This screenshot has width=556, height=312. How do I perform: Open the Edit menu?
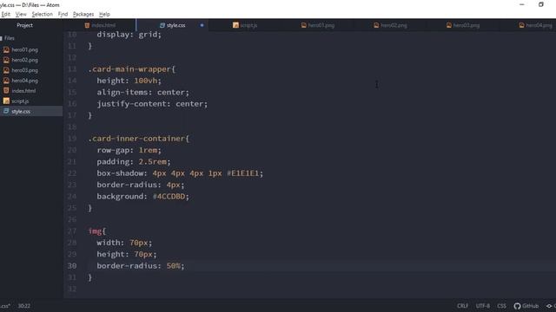click(6, 14)
